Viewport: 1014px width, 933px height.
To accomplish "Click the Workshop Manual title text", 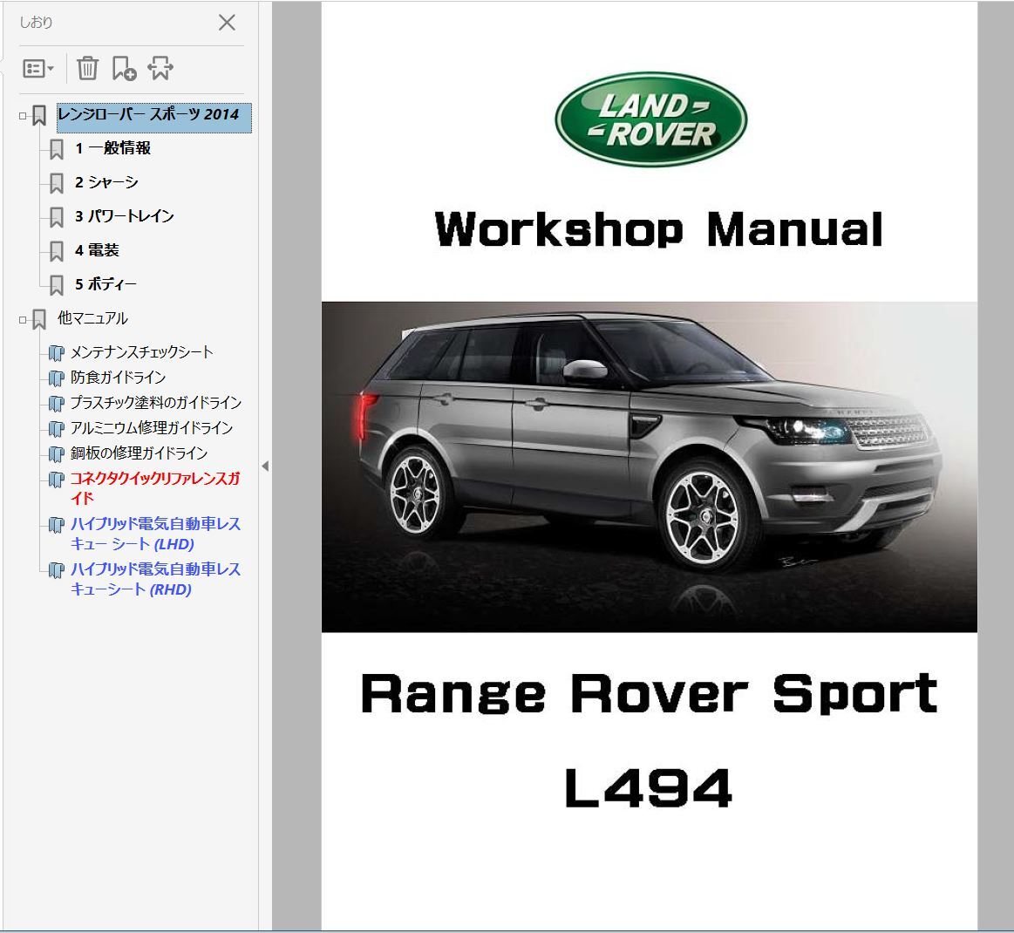I will (x=659, y=229).
